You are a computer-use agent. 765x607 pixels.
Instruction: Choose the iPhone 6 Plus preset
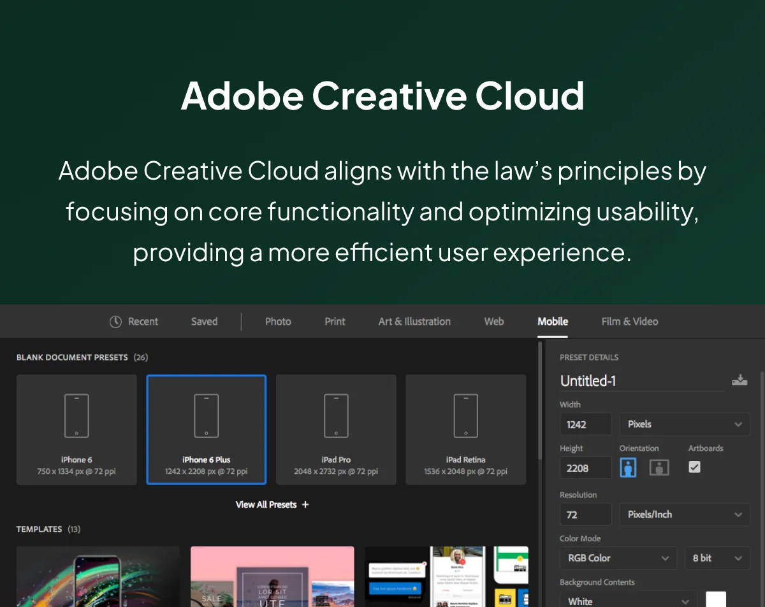207,429
